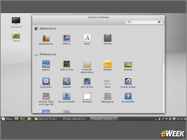Viewport: 187px width, 140px height.
Task: Clear the search field text
Action: (159, 22)
